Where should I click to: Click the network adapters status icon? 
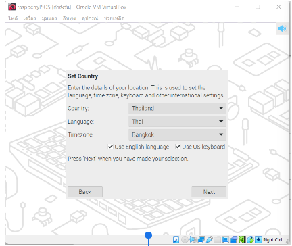click(201, 239)
